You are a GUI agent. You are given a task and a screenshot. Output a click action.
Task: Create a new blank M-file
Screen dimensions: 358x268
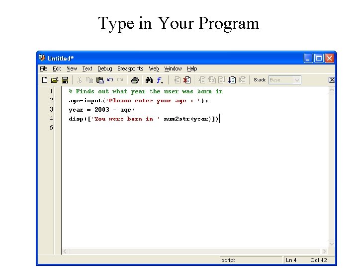[45, 80]
